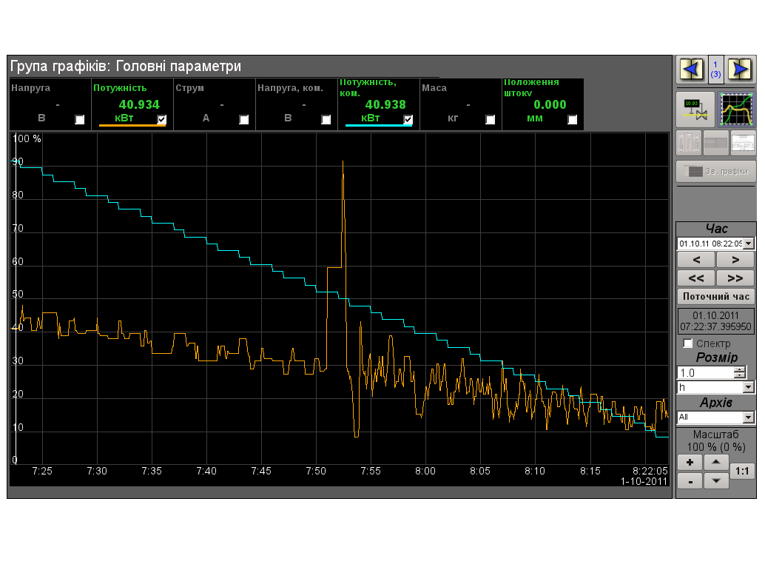Enable the Спектр checkbox
Image resolution: width=765 pixels, height=587 pixels.
[x=688, y=343]
